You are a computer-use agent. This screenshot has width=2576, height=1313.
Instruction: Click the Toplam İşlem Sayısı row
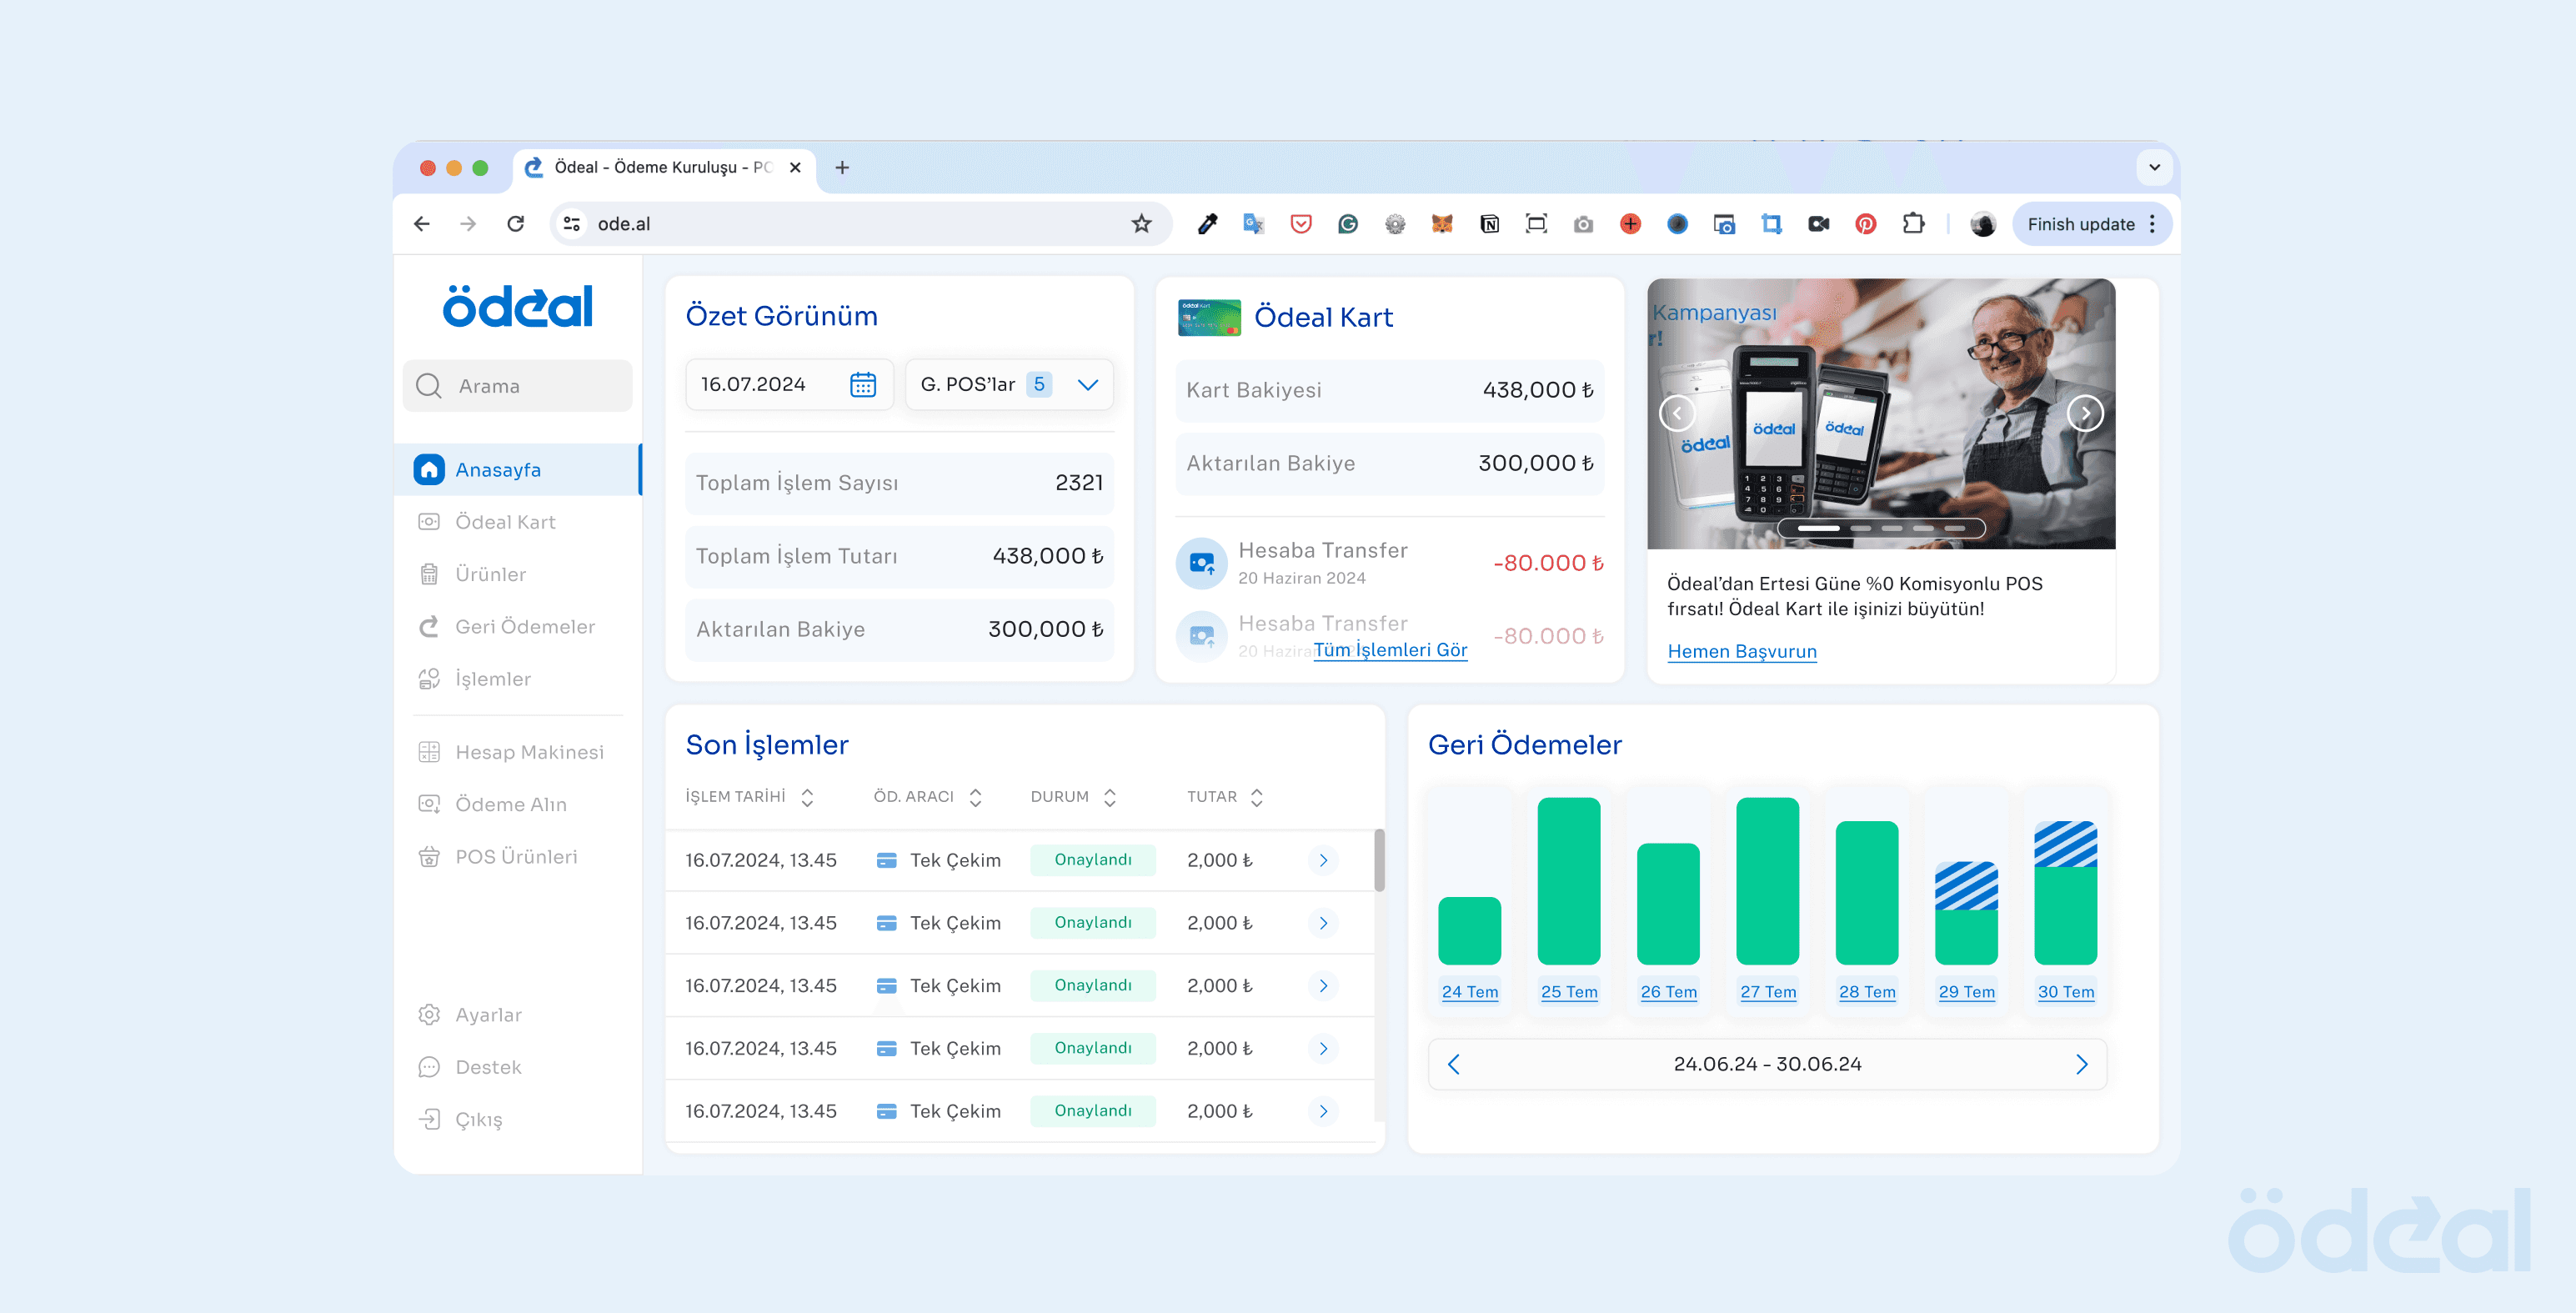click(x=899, y=483)
